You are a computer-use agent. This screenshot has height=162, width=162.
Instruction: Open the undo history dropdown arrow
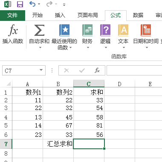point(39,4)
